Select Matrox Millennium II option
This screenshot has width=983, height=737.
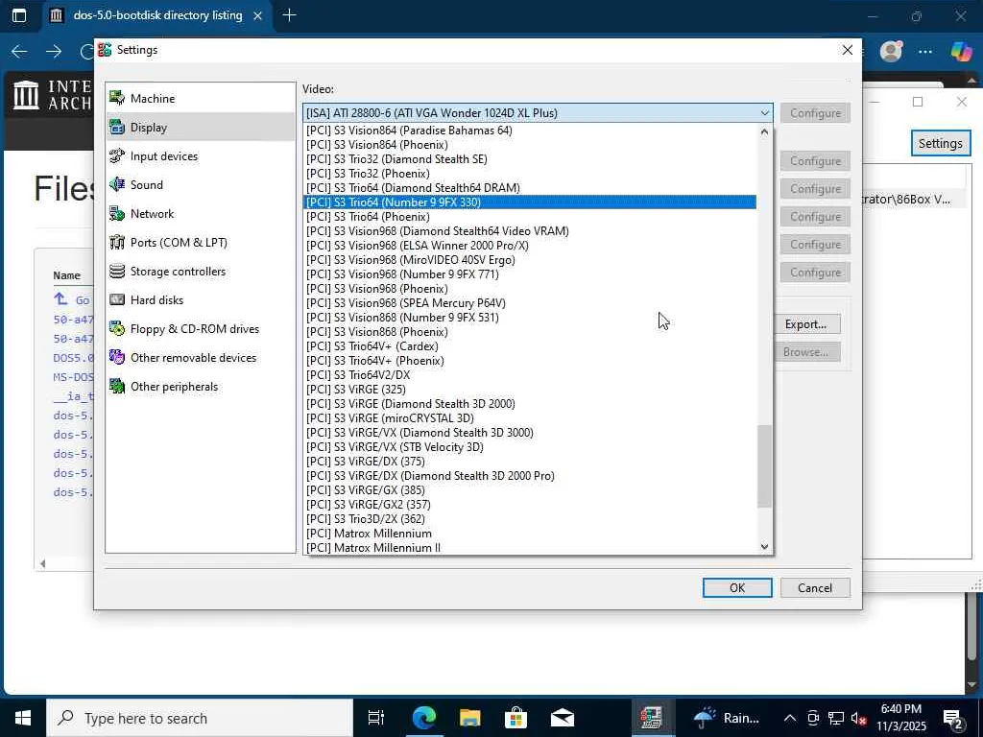coord(530,548)
